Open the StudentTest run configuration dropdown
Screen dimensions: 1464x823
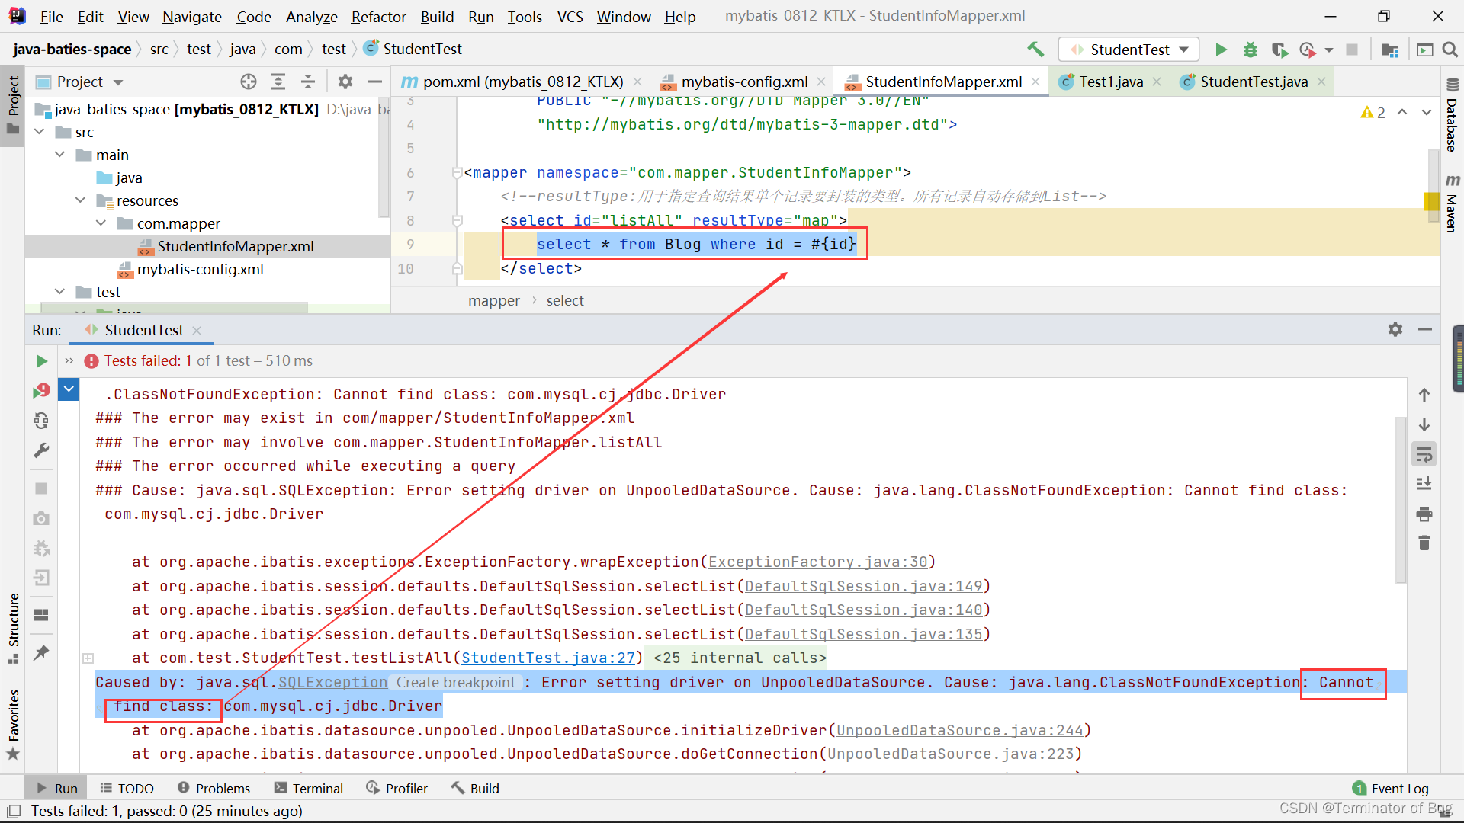tap(1129, 50)
